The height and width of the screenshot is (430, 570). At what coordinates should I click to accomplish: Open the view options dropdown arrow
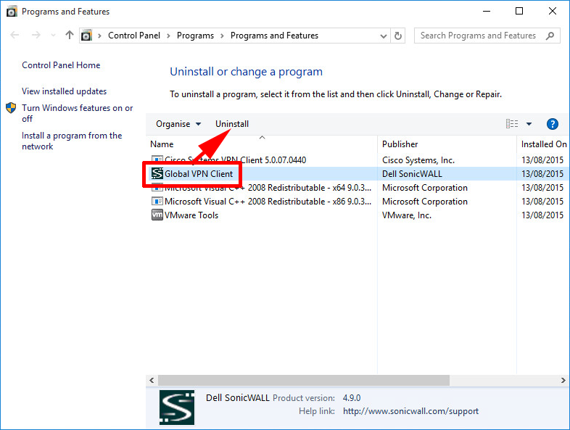(x=529, y=124)
